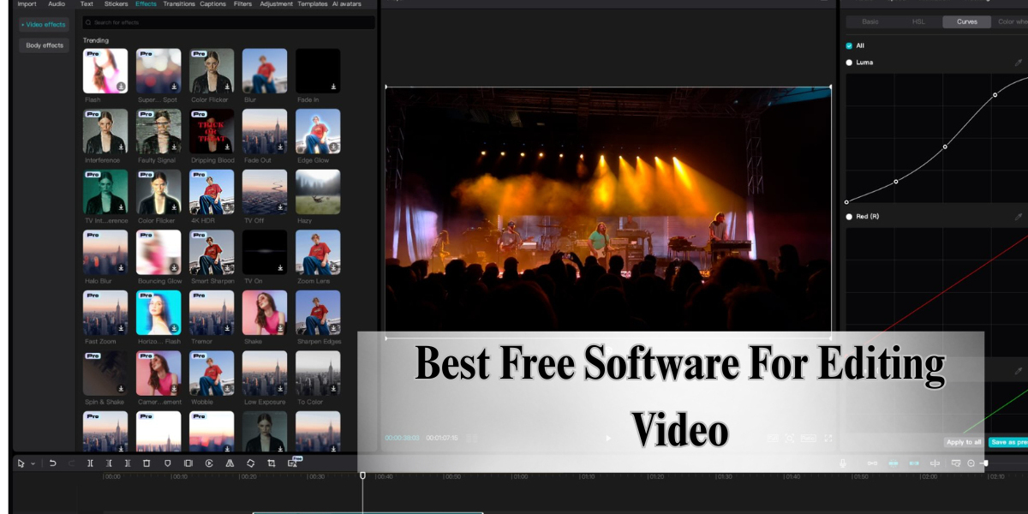Select the Zoom Lens effect thumbnail
1028x514 pixels.
[318, 253]
